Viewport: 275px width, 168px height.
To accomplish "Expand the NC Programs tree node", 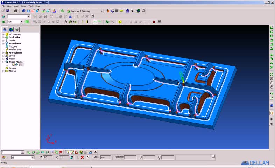I will (x=3, y=34).
